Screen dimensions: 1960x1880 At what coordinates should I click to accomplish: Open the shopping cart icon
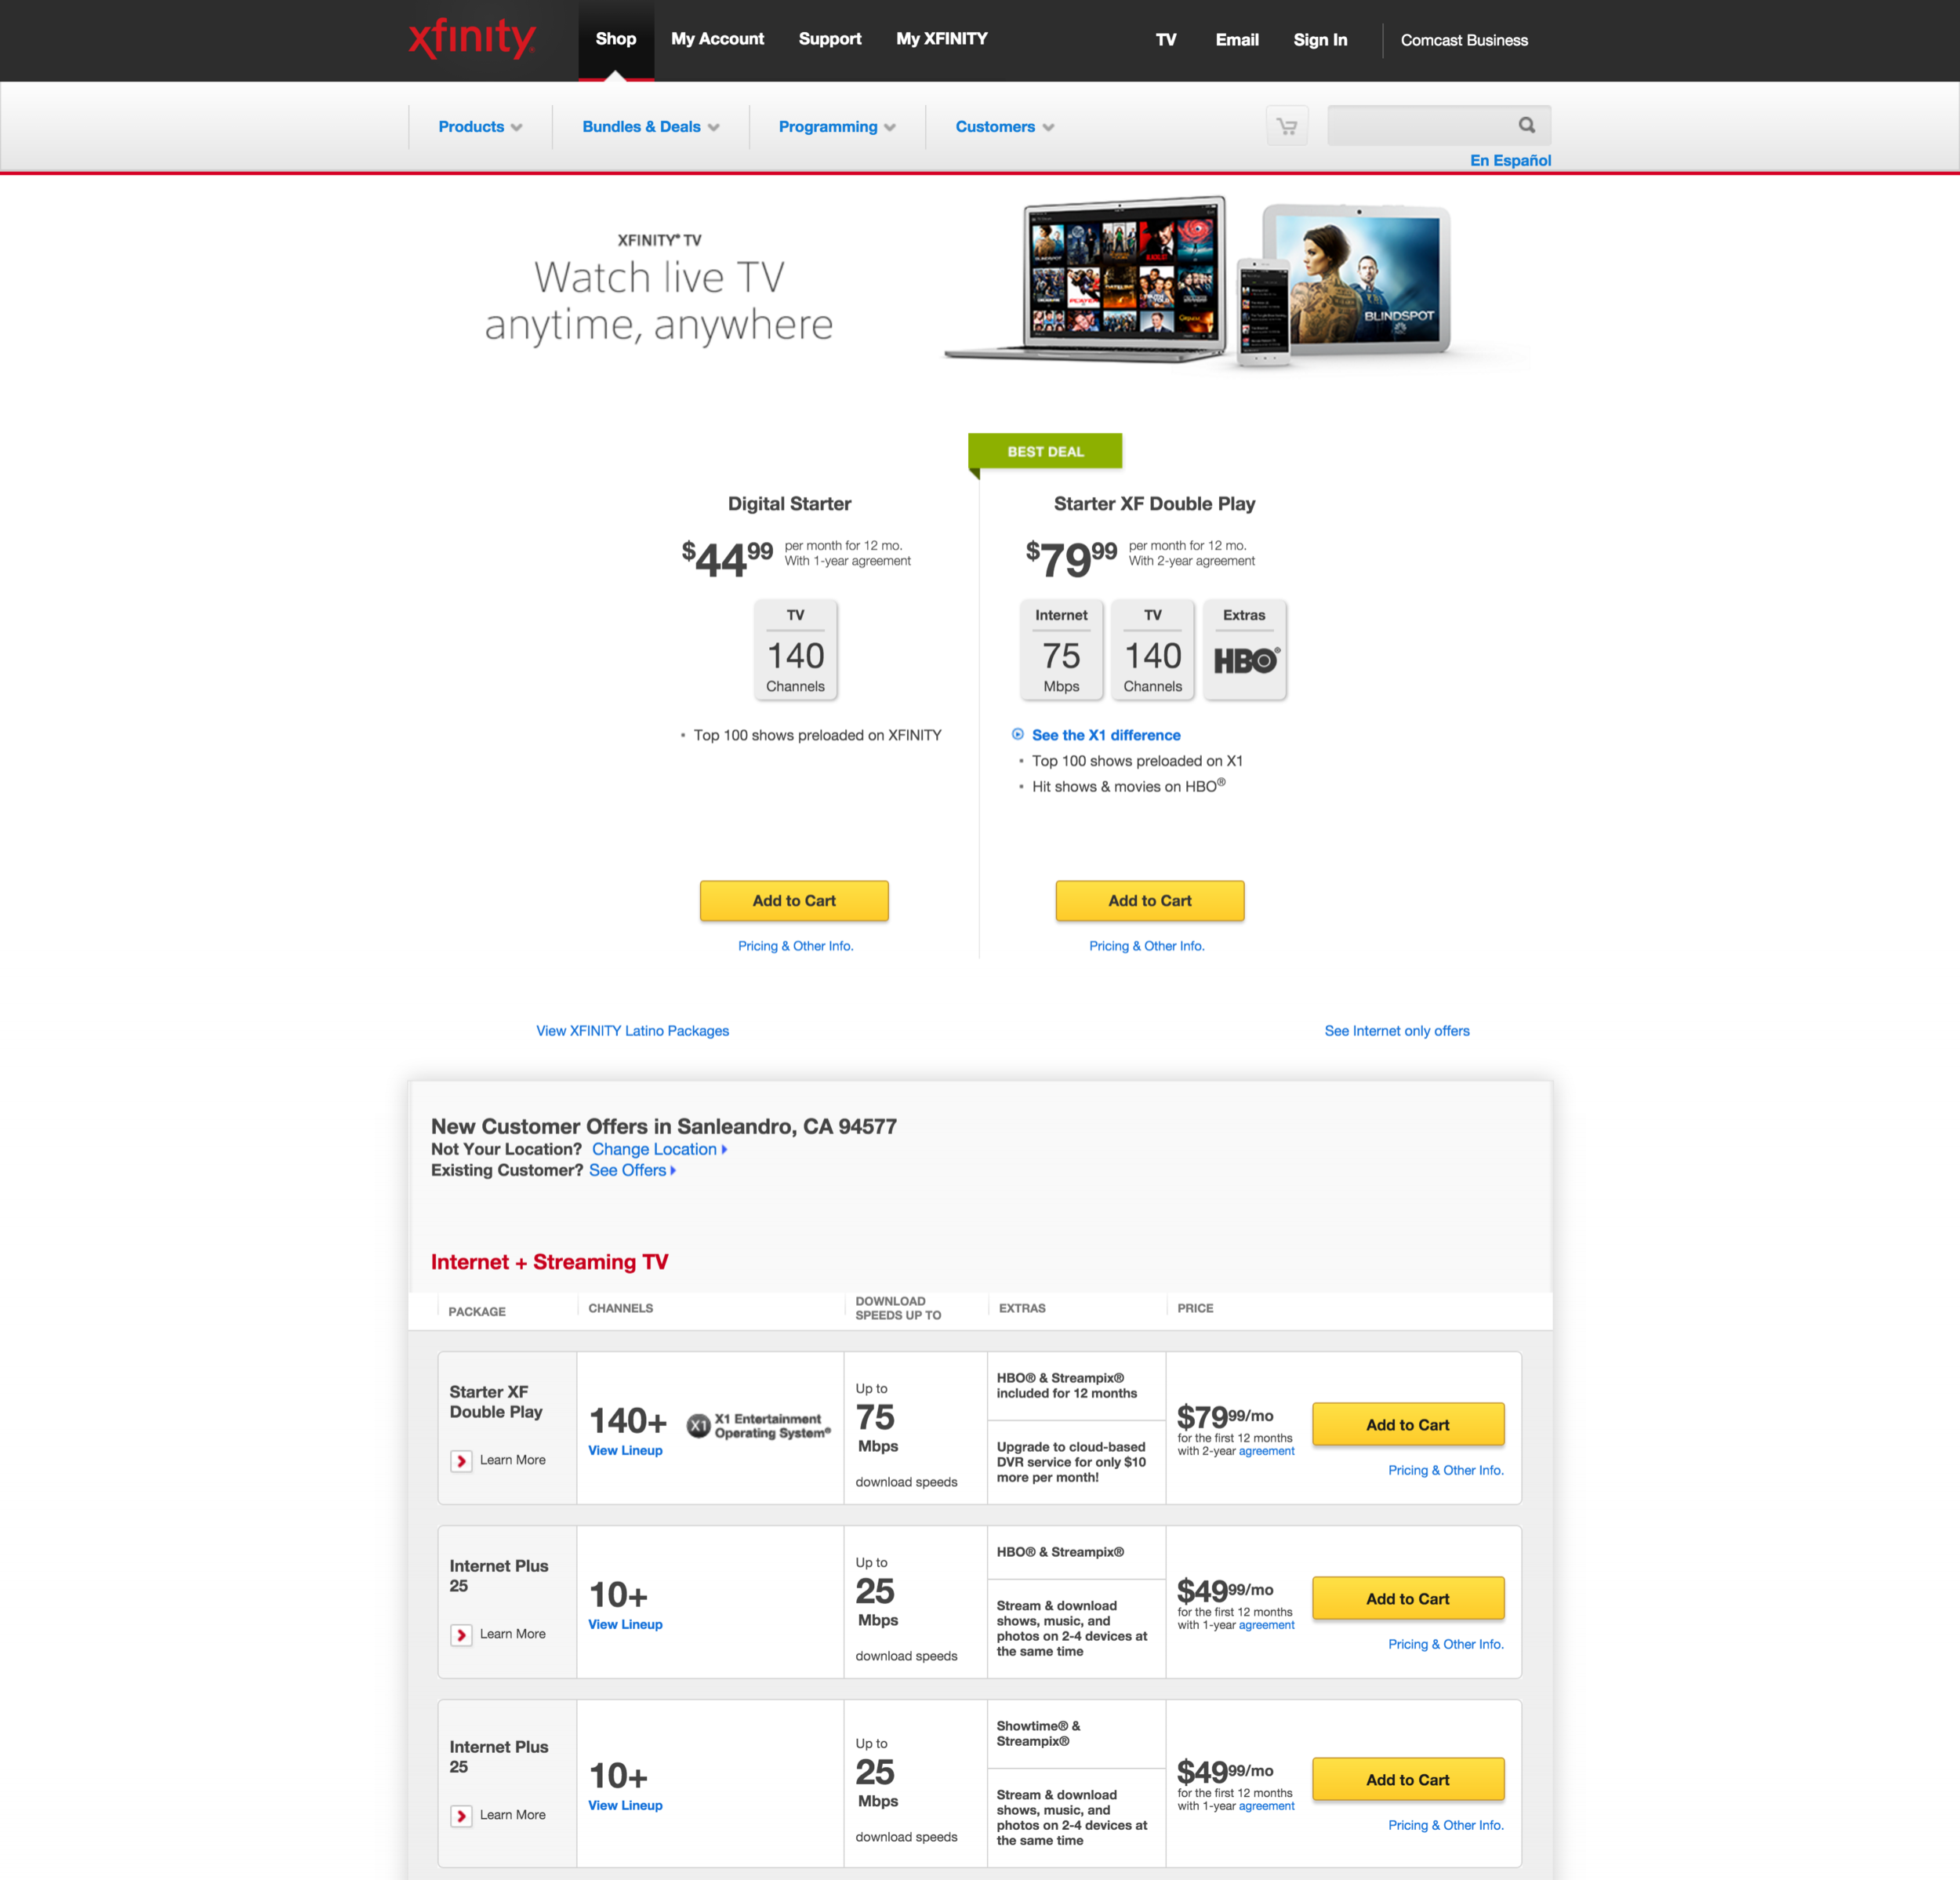[1287, 126]
